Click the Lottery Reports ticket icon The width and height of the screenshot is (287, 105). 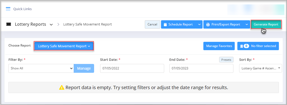(x=9, y=24)
